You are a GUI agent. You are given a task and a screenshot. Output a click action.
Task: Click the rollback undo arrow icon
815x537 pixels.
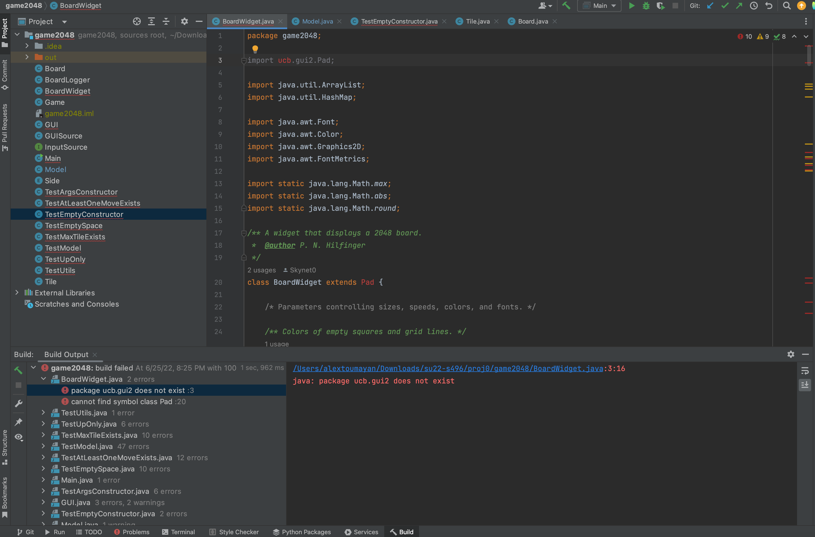(769, 6)
